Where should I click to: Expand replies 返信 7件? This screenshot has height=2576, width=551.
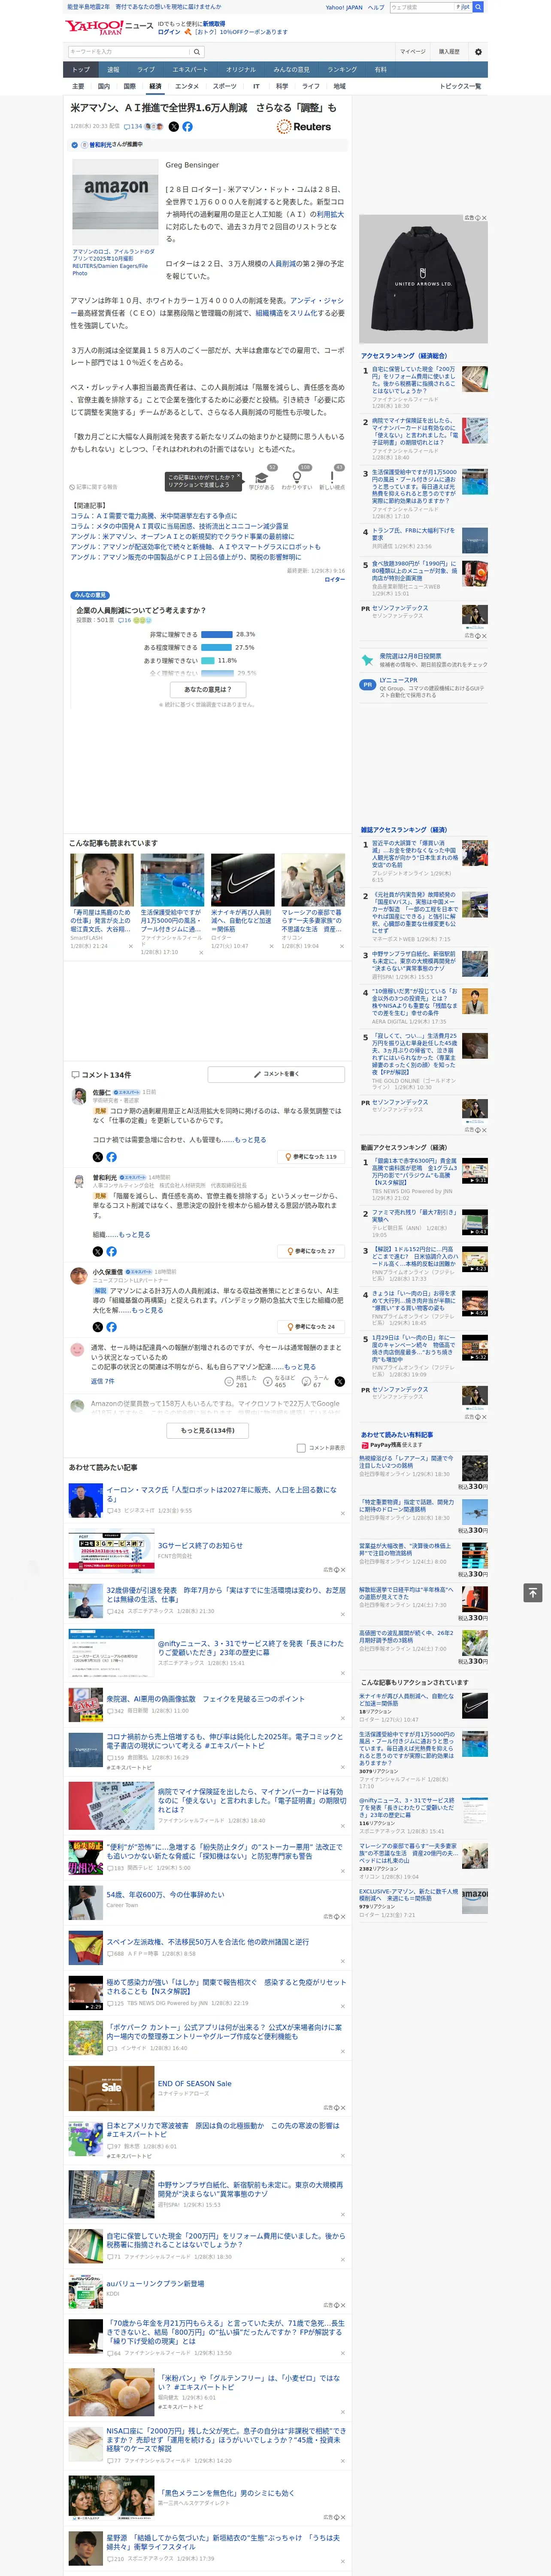click(x=103, y=1381)
